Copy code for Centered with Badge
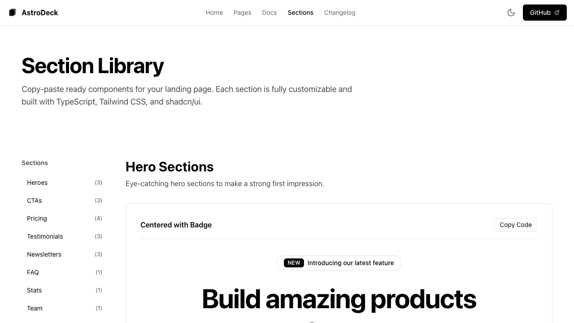 coord(515,225)
